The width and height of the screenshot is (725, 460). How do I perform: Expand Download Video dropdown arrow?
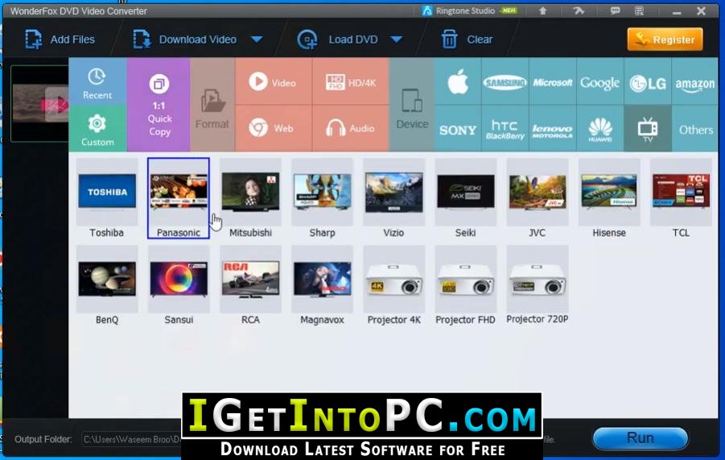point(257,39)
